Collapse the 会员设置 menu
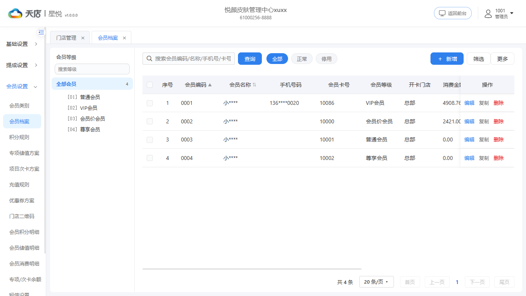Screen dimensions: 526x296 click(22, 86)
